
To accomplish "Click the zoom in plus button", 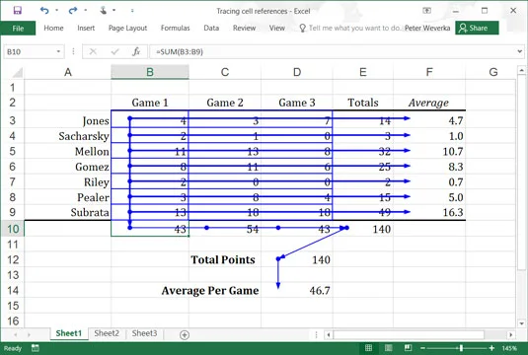I will click(491, 348).
